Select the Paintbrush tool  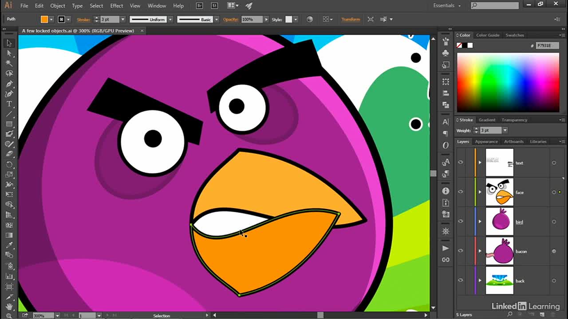(x=9, y=134)
